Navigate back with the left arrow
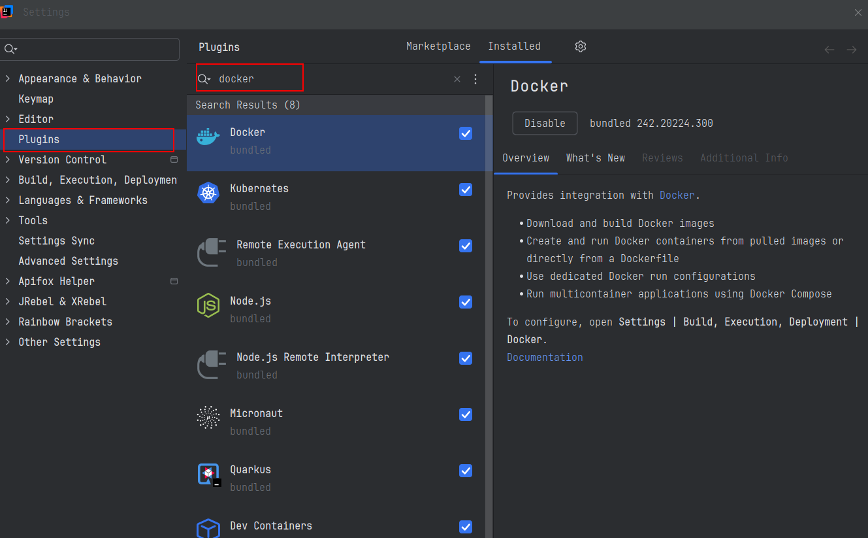The image size is (868, 538). pos(829,50)
